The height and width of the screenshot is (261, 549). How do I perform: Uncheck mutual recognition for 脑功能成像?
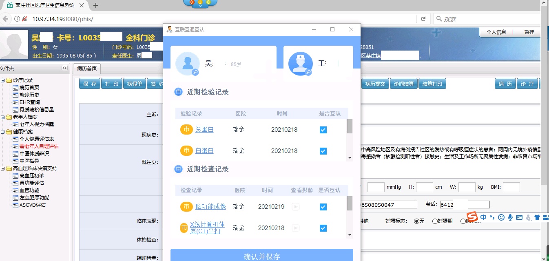(x=323, y=207)
